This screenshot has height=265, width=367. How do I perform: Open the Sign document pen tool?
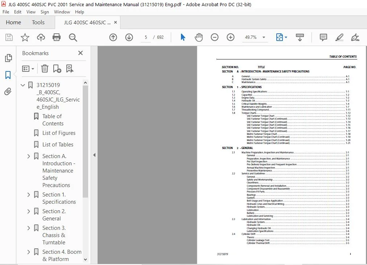click(355, 37)
